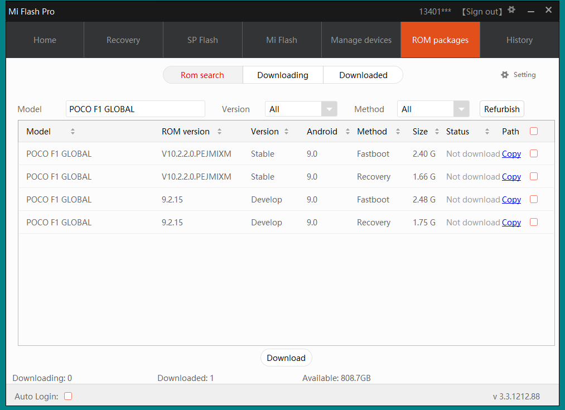Click the Setting gear icon
The image size is (565, 410).
505,75
